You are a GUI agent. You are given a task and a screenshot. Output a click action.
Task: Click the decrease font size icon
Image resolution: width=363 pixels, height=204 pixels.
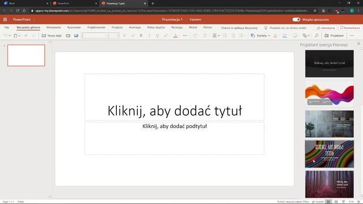click(x=133, y=36)
